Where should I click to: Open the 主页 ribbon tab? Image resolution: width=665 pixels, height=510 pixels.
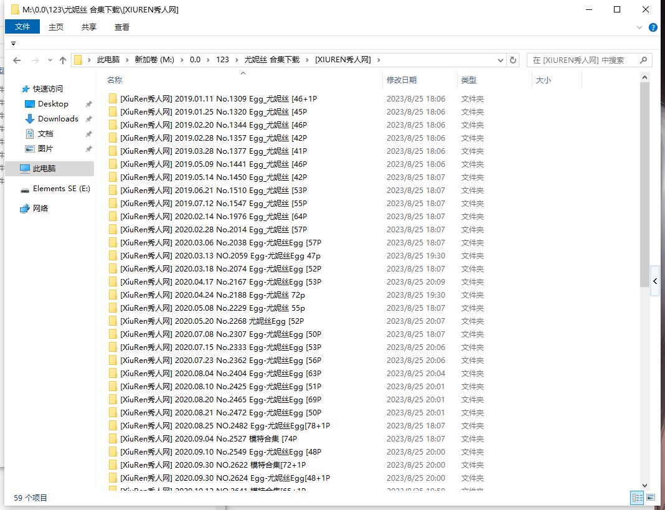pos(55,27)
